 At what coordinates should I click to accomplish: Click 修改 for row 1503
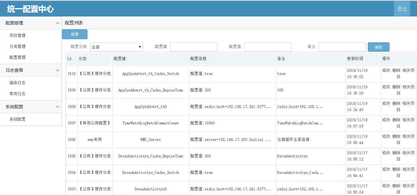tap(386, 186)
